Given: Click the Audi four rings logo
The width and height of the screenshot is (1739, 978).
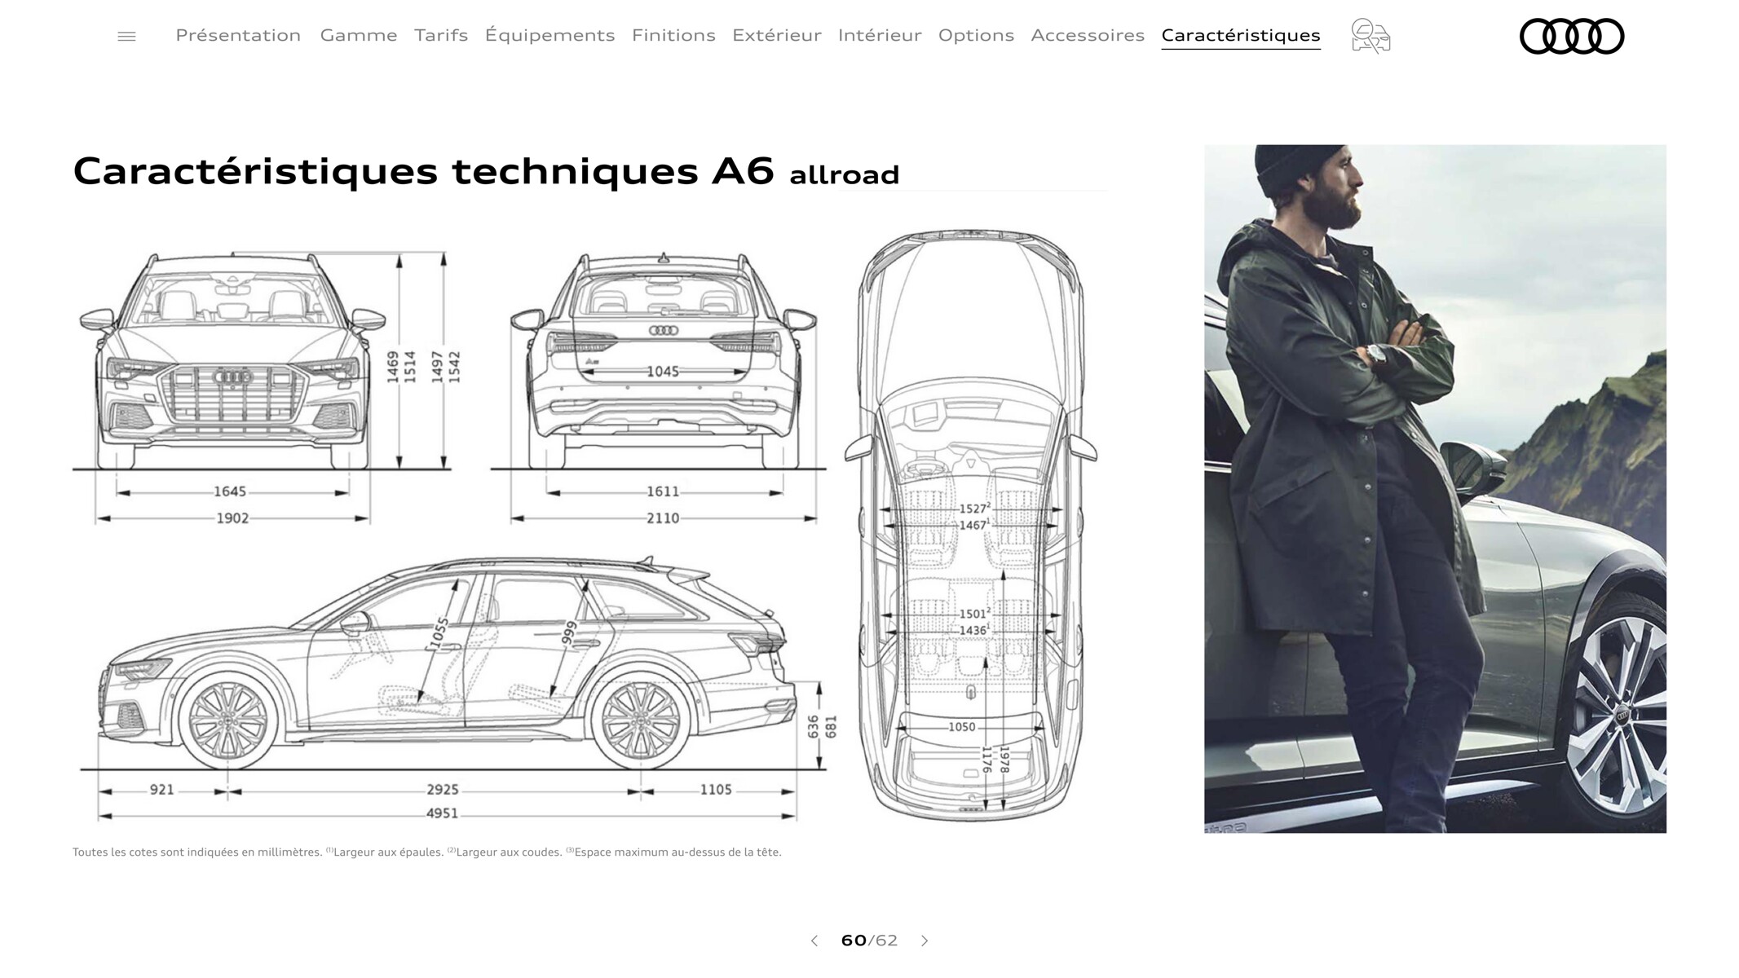Looking at the screenshot, I should click(x=1572, y=36).
